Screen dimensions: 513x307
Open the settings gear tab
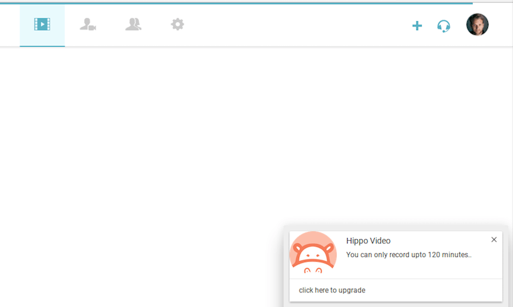tap(177, 25)
